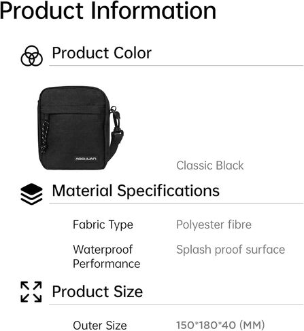This screenshot has width=304, height=331.
Task: Click the divider line under Product Color
Action: coord(176,66)
